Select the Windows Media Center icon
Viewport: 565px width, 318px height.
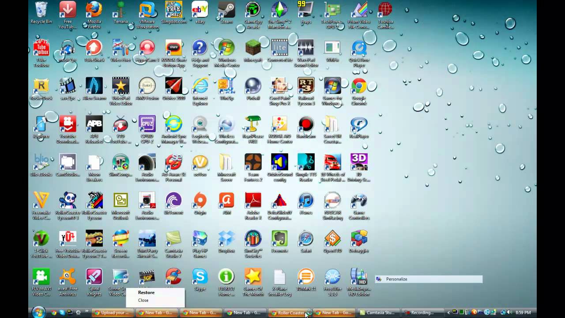coord(226,53)
